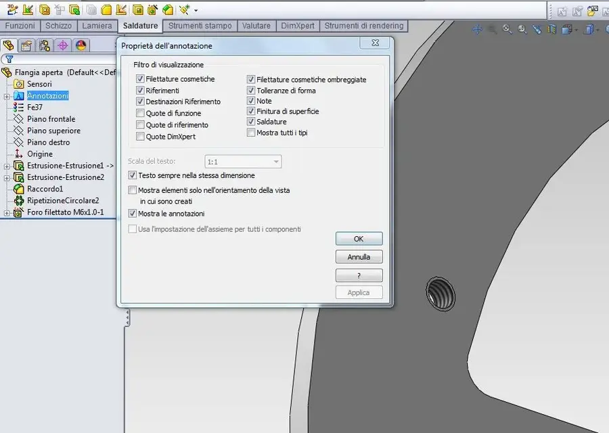Image resolution: width=609 pixels, height=433 pixels.
Task: Enable Mostra elementi solo nell'orientamento checkbox
Action: 133,190
